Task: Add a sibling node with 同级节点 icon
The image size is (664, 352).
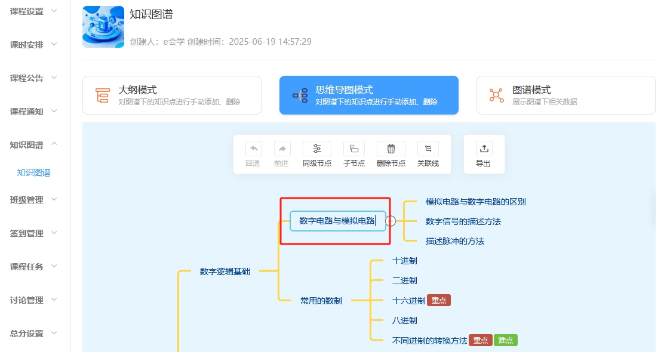Action: click(317, 149)
